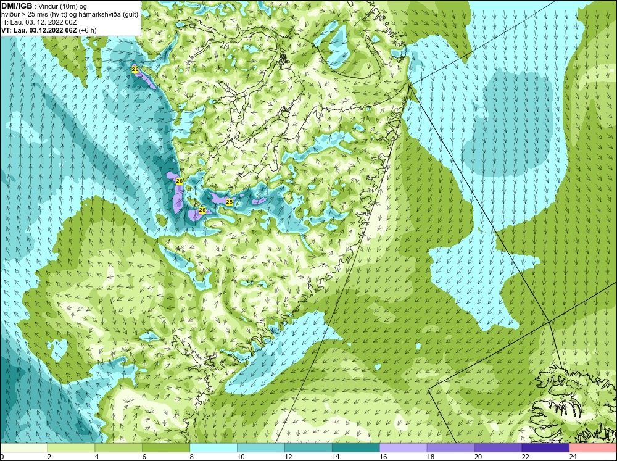Screen dimensions: 617x461
Task: Click the yellow gust label reading 25
Action: (x=229, y=202)
